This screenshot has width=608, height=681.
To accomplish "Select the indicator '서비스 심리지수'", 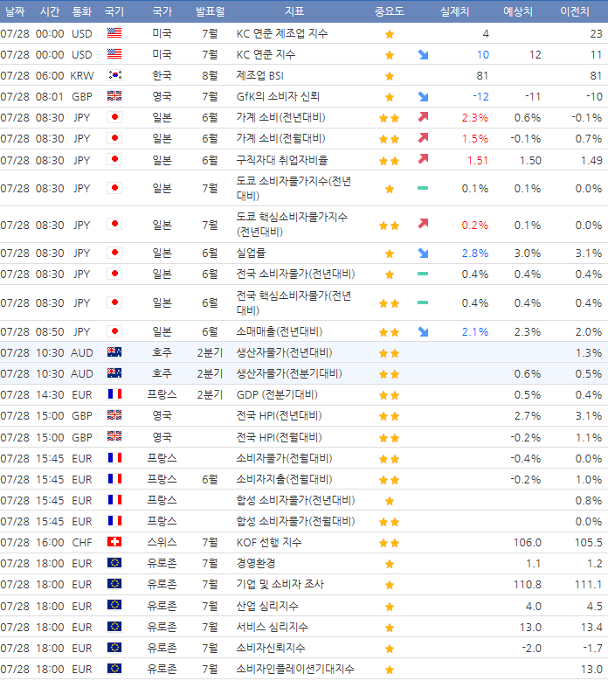I will coord(272,627).
